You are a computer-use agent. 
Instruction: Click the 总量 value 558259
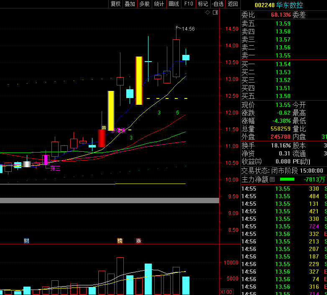point(281,129)
